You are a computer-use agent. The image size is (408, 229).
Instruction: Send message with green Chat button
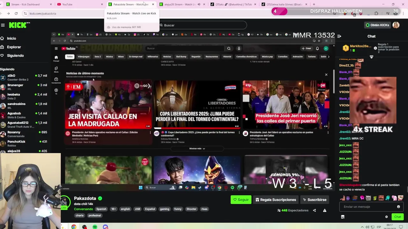[x=397, y=217]
